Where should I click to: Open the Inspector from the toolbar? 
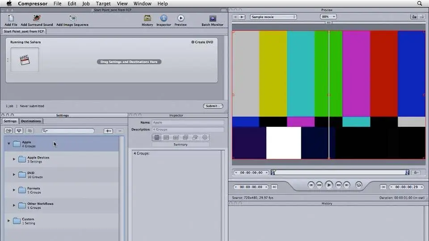[164, 20]
